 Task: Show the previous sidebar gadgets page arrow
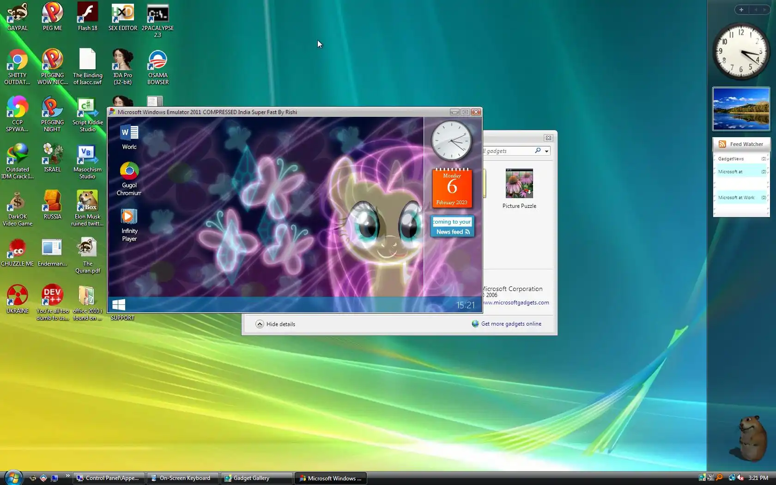point(756,10)
